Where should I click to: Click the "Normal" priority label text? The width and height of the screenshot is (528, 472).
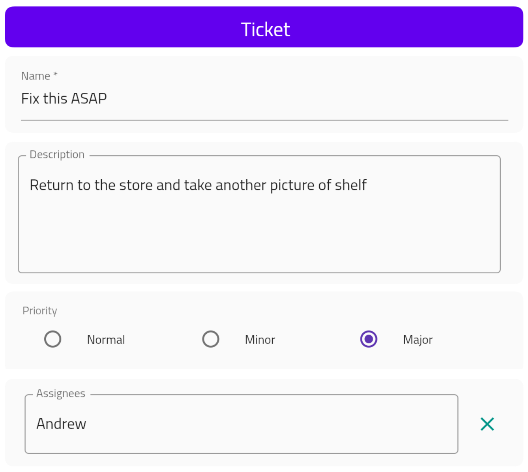[106, 340]
